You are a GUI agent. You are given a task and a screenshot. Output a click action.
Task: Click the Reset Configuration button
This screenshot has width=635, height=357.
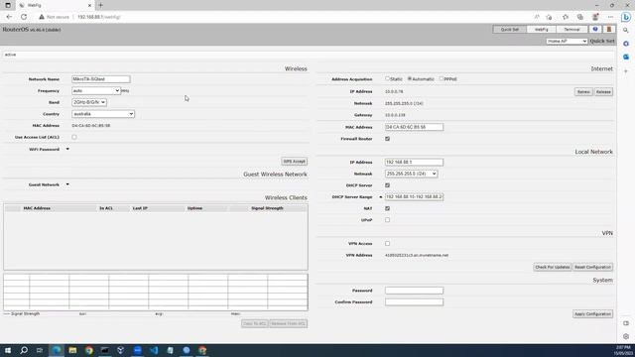tap(592, 267)
